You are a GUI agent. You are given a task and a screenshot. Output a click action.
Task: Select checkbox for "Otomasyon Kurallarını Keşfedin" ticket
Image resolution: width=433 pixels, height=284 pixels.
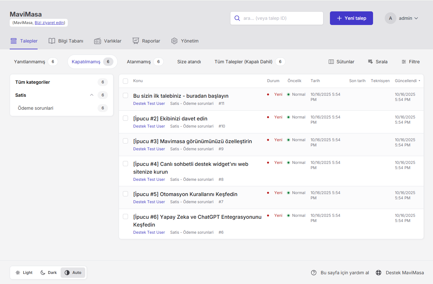[125, 194]
